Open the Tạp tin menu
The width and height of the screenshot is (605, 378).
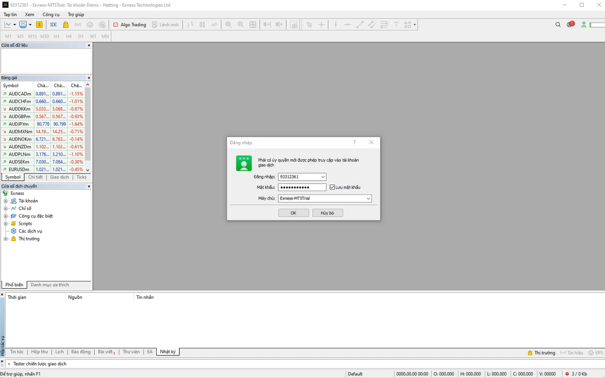10,15
